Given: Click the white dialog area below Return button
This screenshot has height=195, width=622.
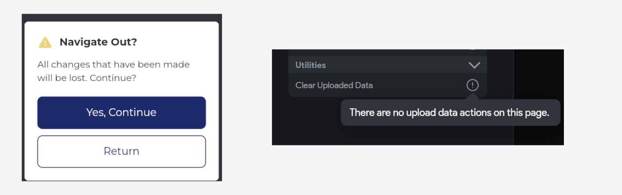Looking at the screenshot, I should 121,174.
